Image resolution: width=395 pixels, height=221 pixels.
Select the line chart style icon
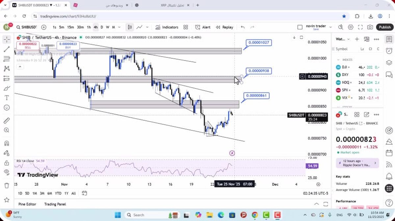coord(140,27)
